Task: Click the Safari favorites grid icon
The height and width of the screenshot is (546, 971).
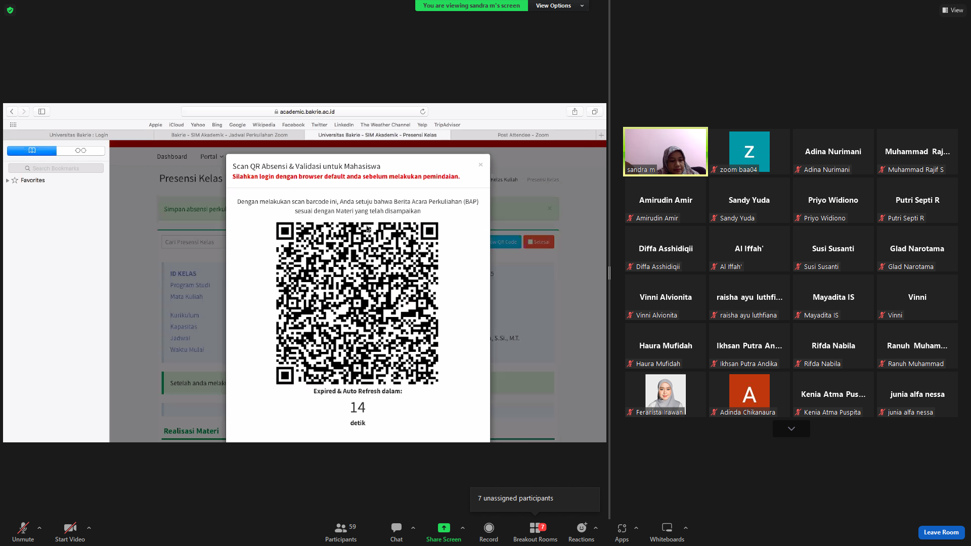Action: coord(13,125)
